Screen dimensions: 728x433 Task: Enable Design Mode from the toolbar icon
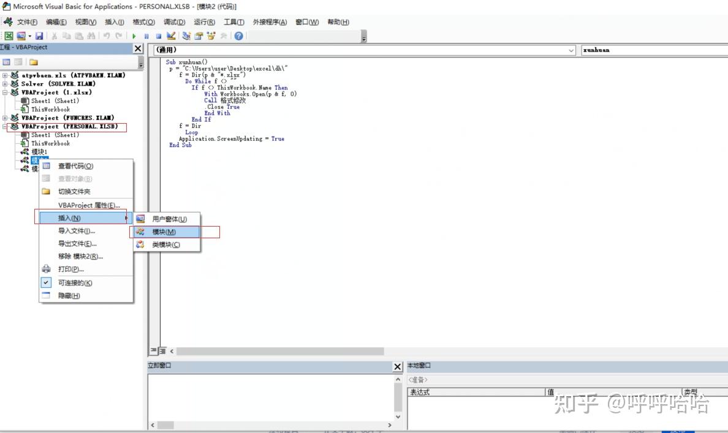pos(172,35)
